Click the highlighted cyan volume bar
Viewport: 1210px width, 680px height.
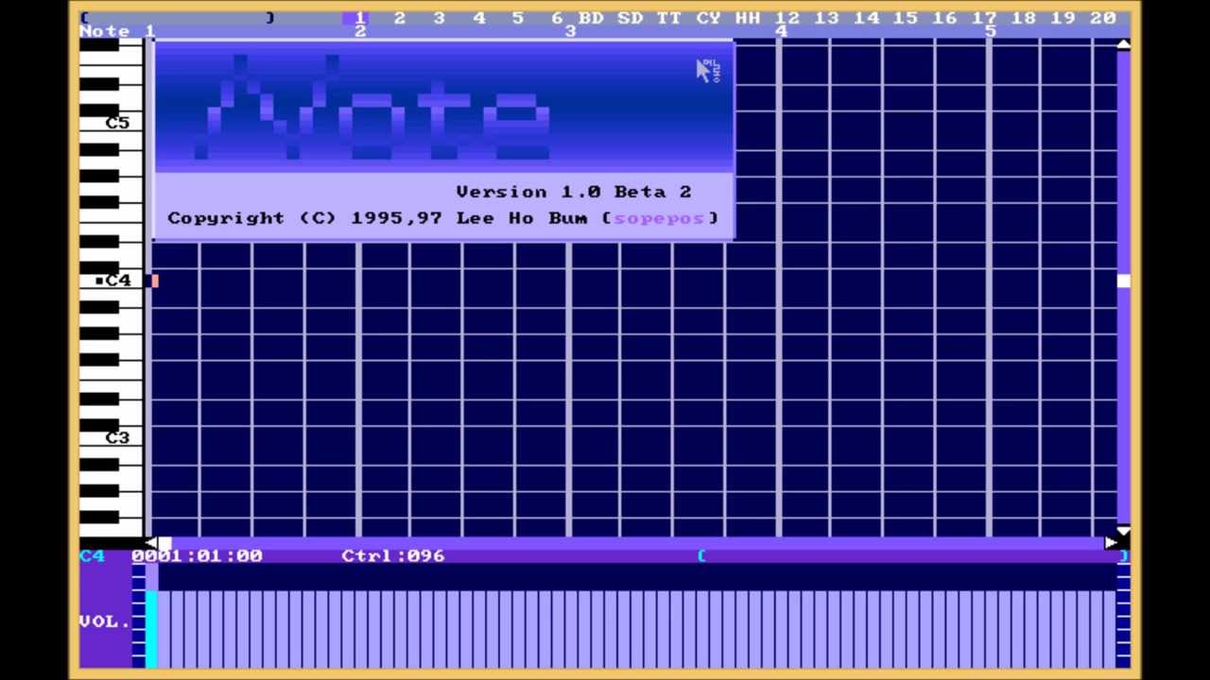[151, 629]
